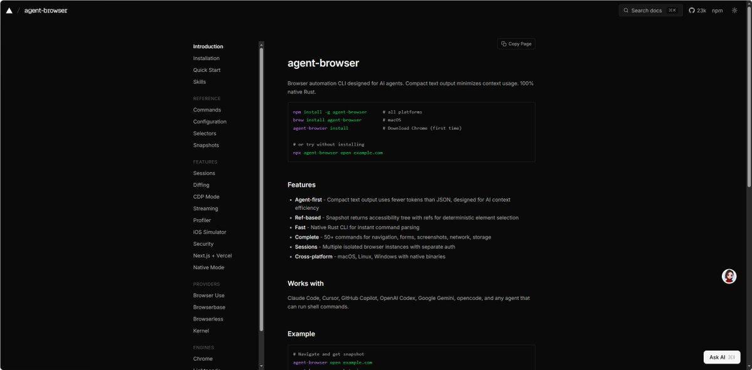
Task: Open Skills page in sidebar
Action: click(x=199, y=82)
